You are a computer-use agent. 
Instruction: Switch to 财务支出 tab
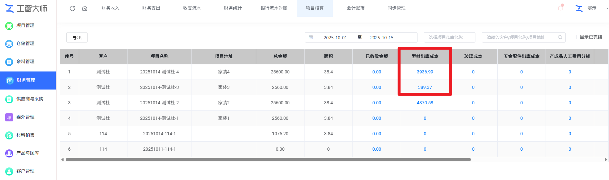click(x=151, y=8)
